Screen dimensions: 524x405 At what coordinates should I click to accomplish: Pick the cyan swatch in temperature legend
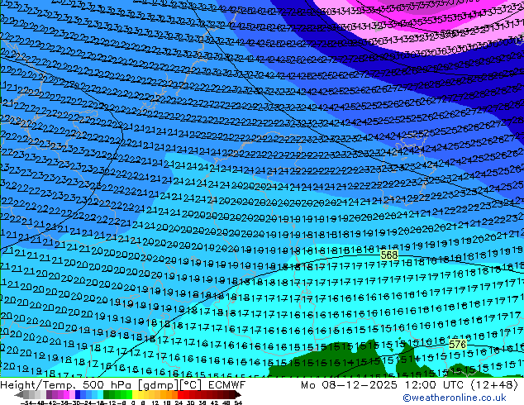pyautogui.click(x=100, y=395)
